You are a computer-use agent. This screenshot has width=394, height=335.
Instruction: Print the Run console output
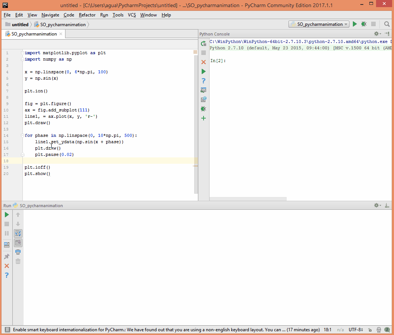tap(18, 252)
